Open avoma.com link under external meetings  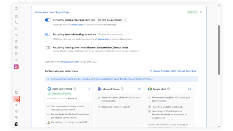(103, 39)
